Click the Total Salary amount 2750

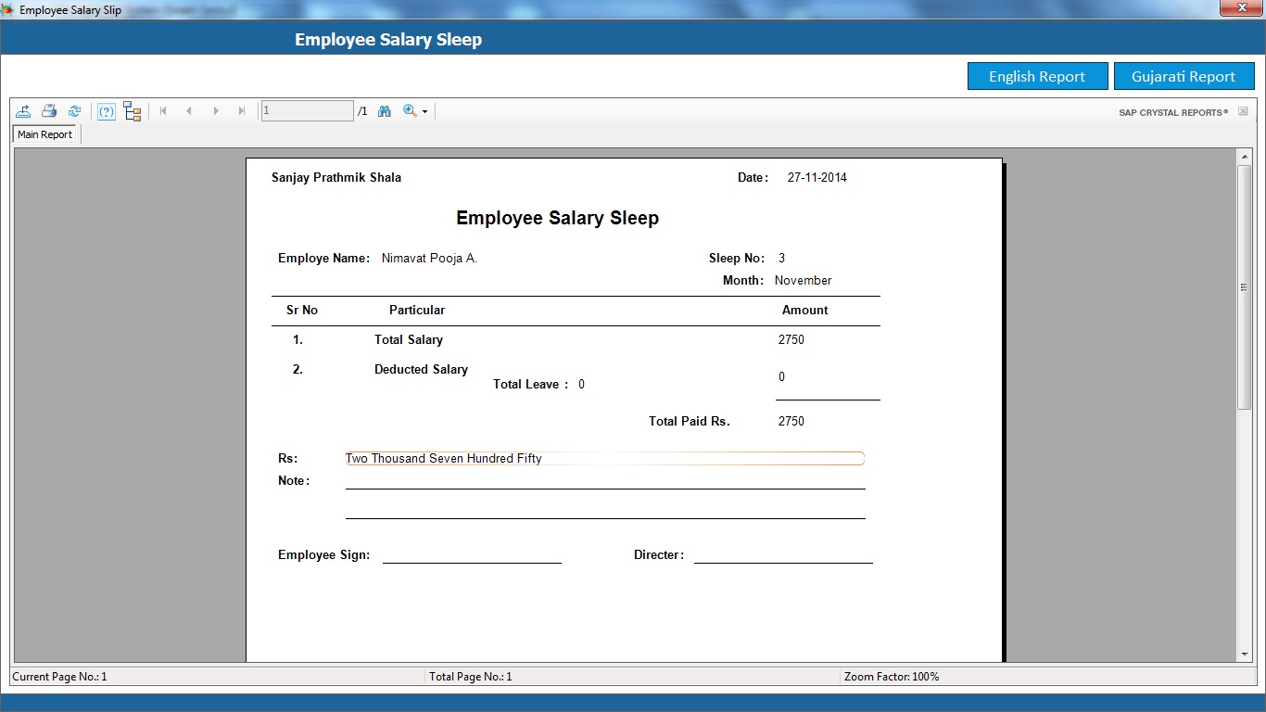pyautogui.click(x=791, y=339)
